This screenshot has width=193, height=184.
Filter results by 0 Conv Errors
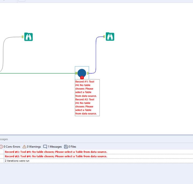point(10,147)
